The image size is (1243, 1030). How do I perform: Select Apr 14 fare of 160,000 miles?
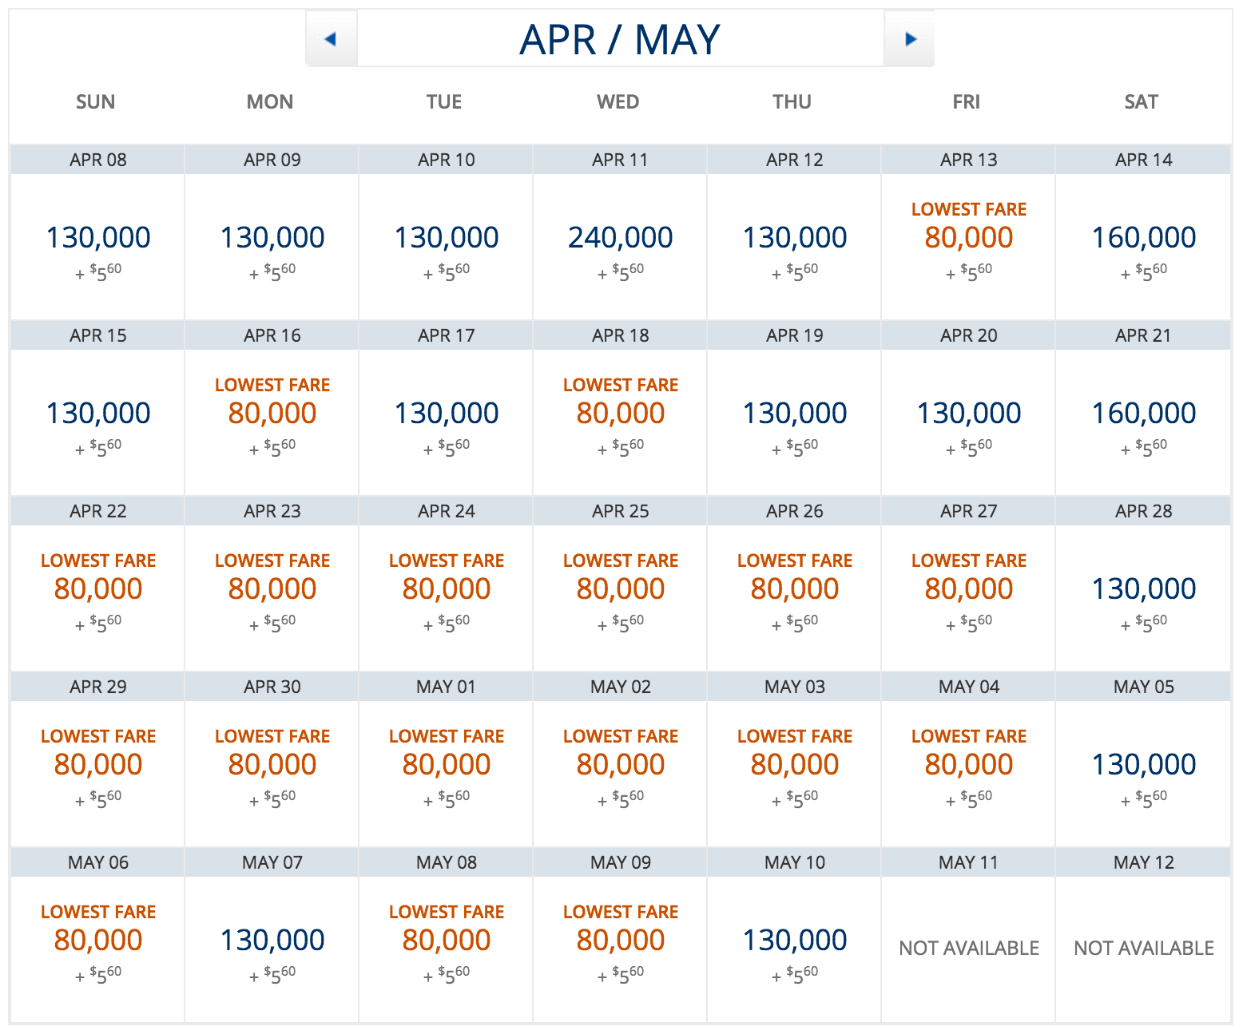1143,238
